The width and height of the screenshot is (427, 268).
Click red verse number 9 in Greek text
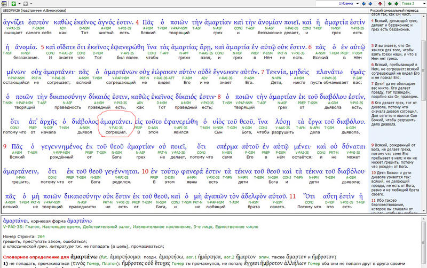tap(5, 145)
